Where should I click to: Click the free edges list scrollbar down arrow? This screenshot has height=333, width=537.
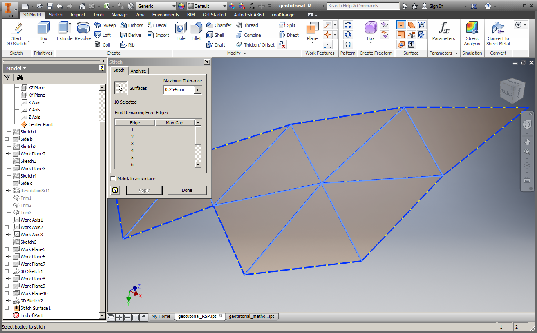point(198,165)
